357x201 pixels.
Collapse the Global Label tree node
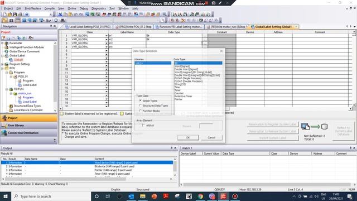tap(2, 56)
